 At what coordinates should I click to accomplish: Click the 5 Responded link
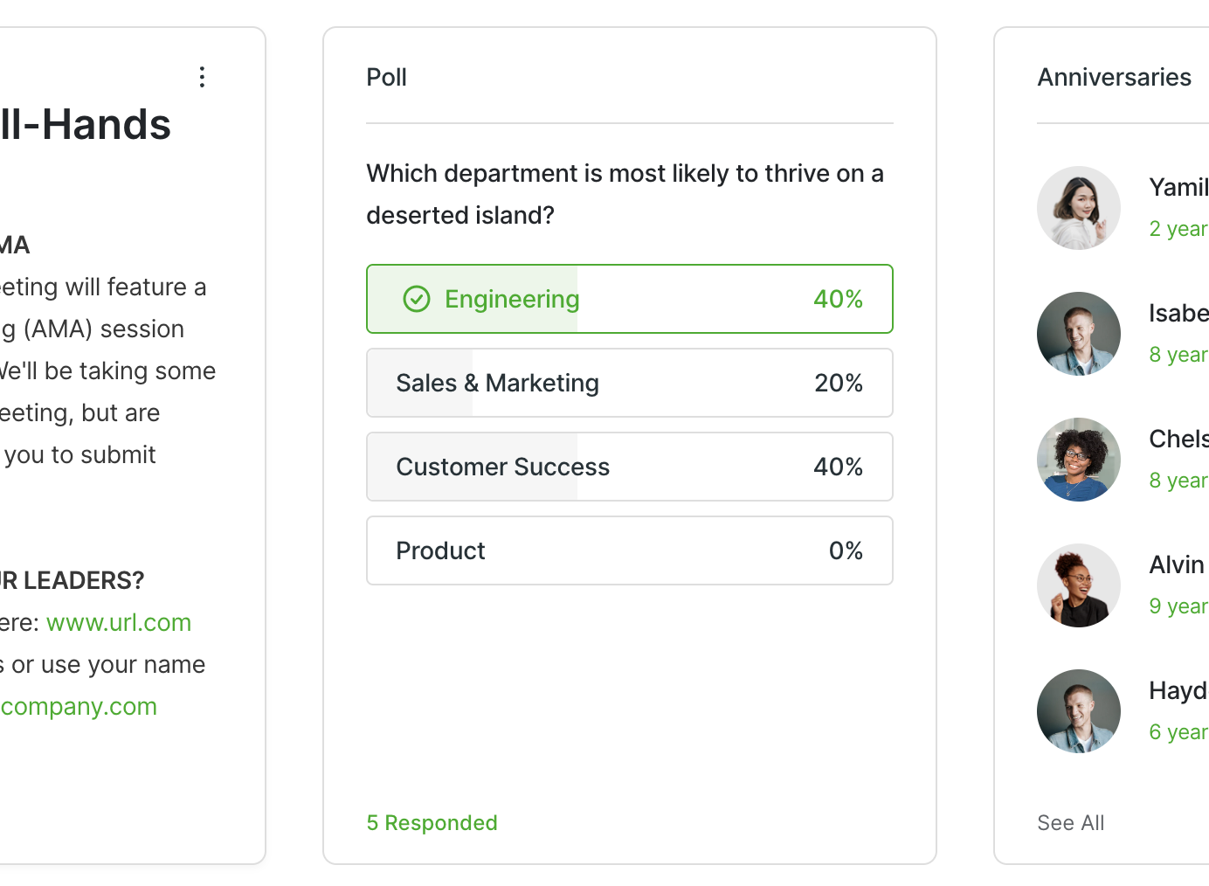pos(432,823)
